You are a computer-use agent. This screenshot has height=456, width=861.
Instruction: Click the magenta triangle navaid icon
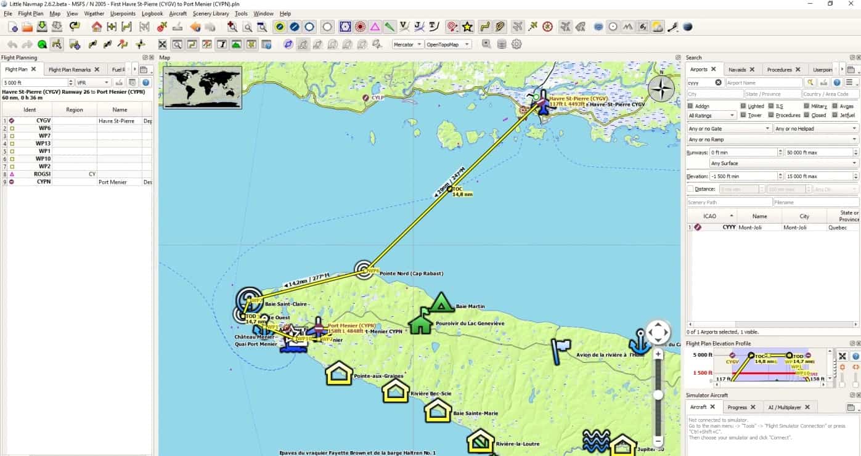click(374, 26)
